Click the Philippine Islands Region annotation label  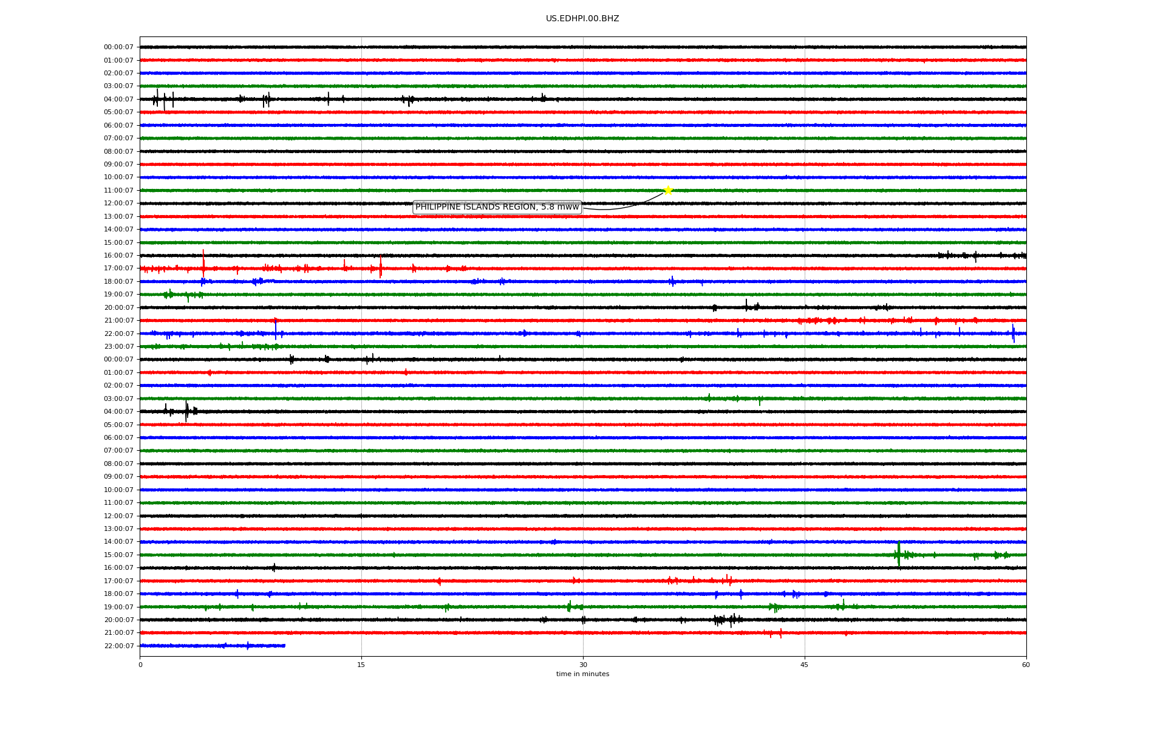click(497, 207)
